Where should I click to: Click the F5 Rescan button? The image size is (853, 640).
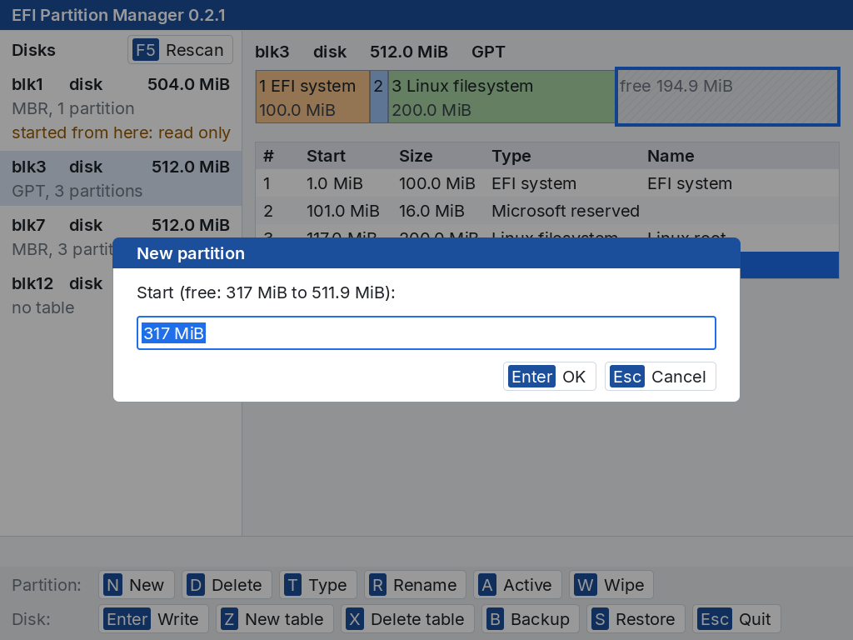[x=180, y=50]
